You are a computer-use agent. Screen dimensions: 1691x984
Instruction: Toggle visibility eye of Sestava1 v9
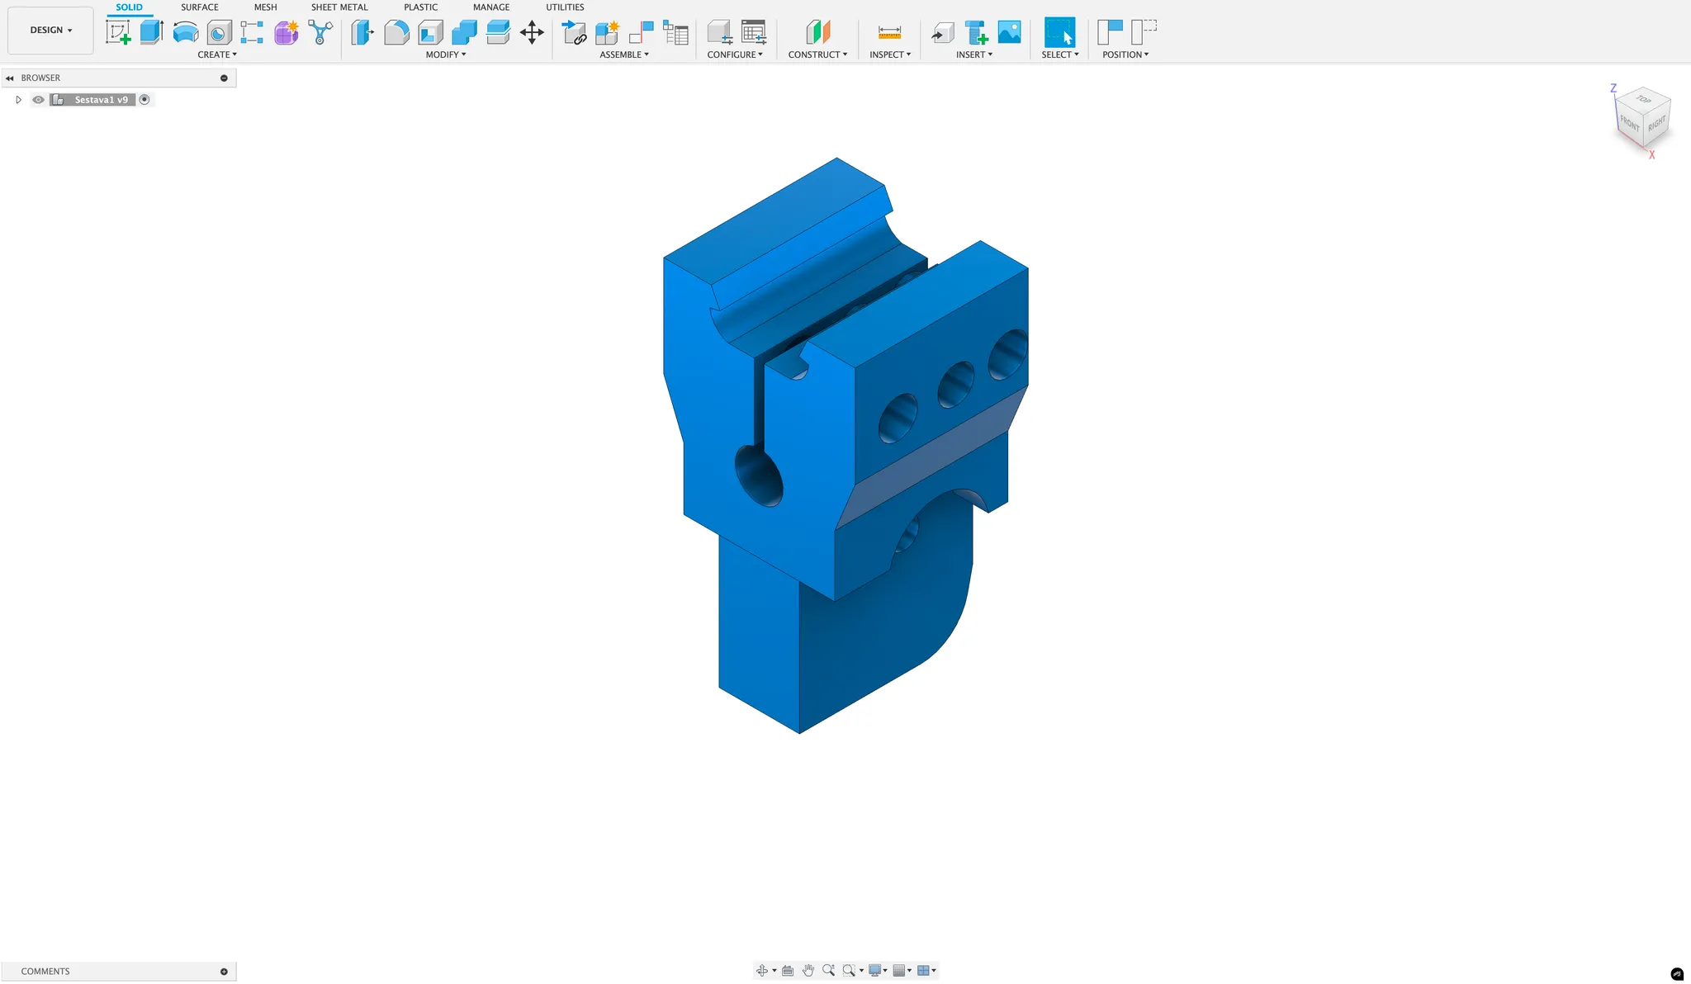38,100
